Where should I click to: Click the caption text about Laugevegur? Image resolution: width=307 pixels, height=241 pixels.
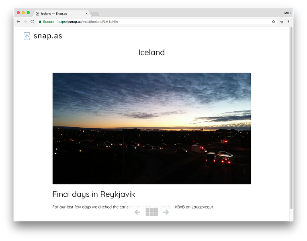click(x=133, y=207)
